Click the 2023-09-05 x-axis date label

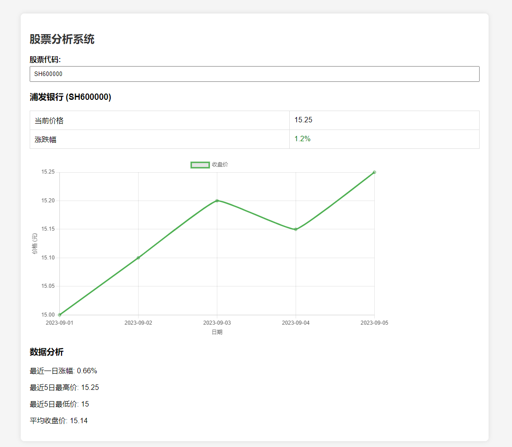[374, 323]
